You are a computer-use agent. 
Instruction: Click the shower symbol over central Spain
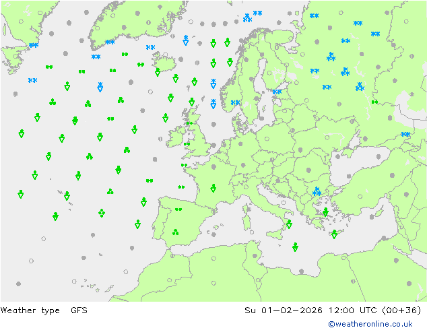(175, 232)
